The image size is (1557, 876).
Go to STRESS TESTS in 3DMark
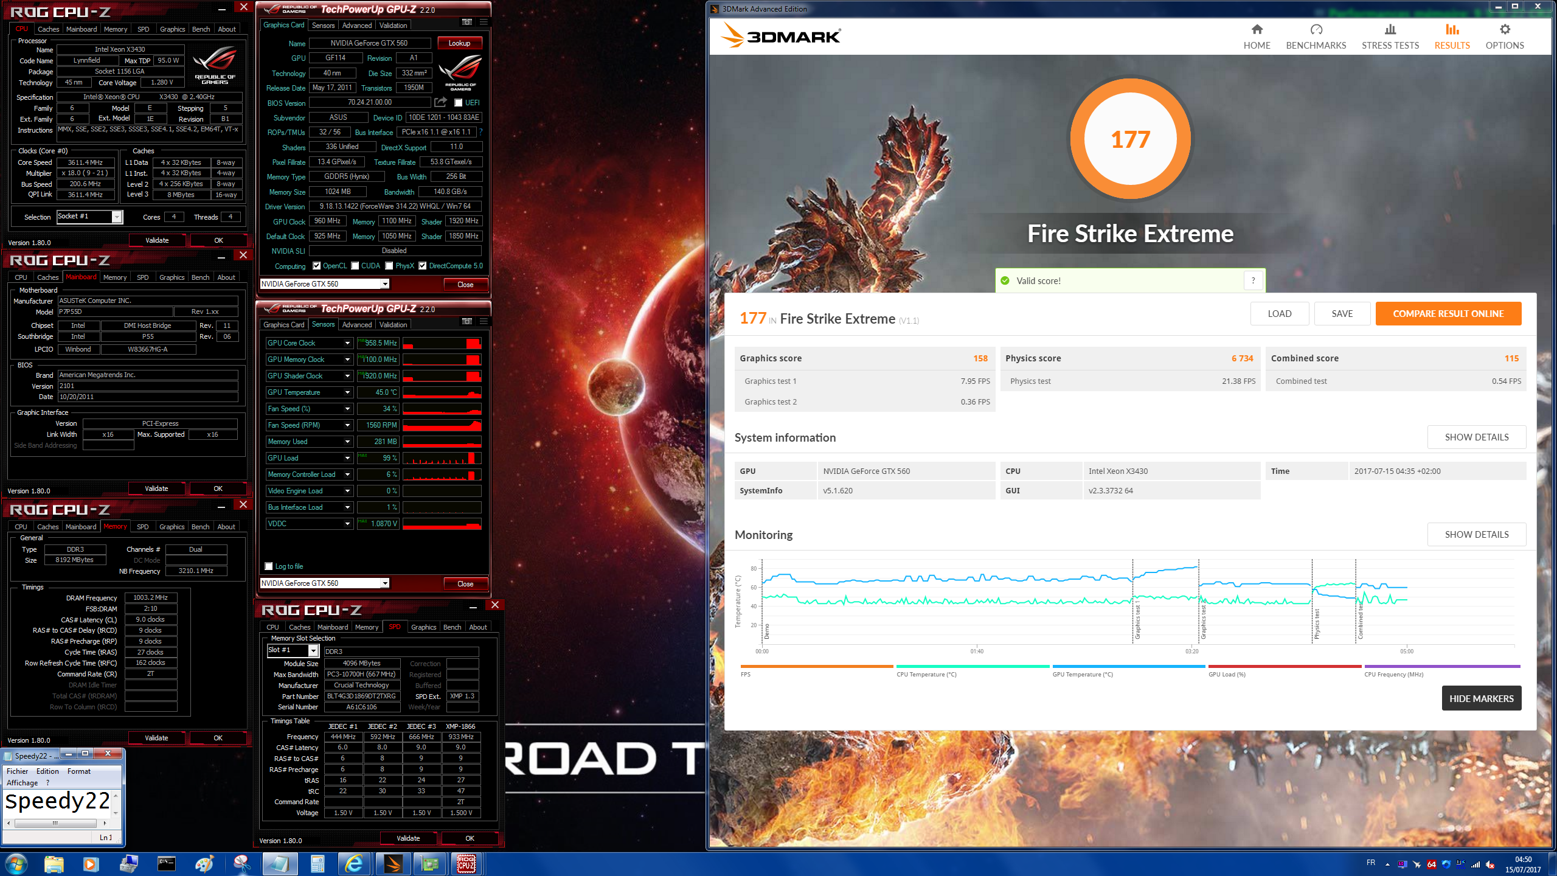1390,36
